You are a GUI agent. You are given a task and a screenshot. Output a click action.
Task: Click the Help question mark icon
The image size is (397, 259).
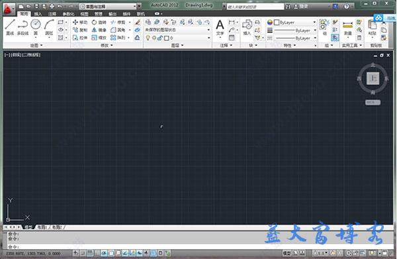pos(347,7)
